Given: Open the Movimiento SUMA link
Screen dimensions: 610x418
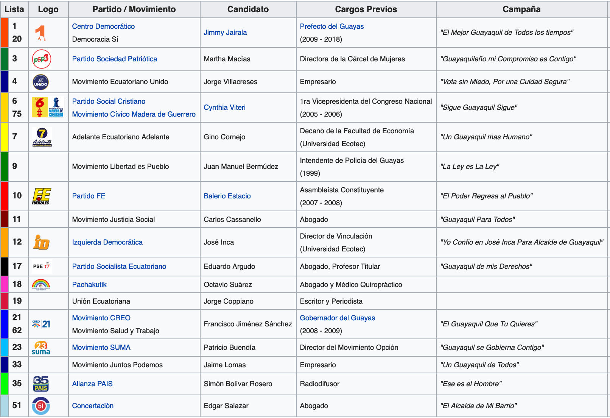Looking at the screenshot, I should pyautogui.click(x=101, y=348).
